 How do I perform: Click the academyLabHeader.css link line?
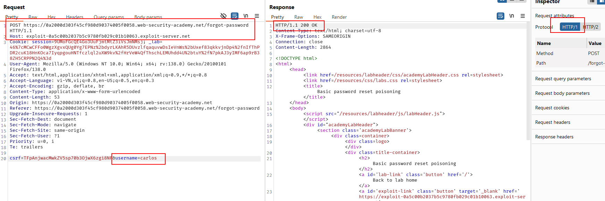(x=403, y=75)
